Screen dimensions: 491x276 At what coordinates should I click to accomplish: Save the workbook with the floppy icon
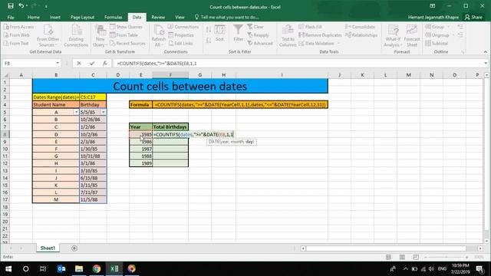[x=11, y=6]
